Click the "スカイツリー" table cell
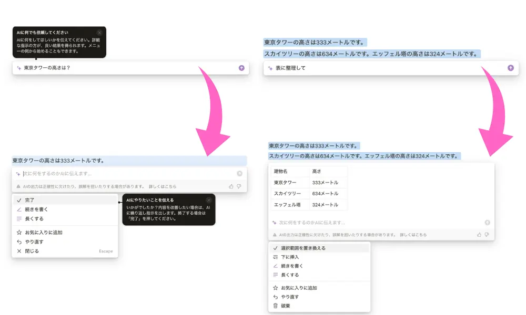Screen dimensions: 526x315 point(290,194)
